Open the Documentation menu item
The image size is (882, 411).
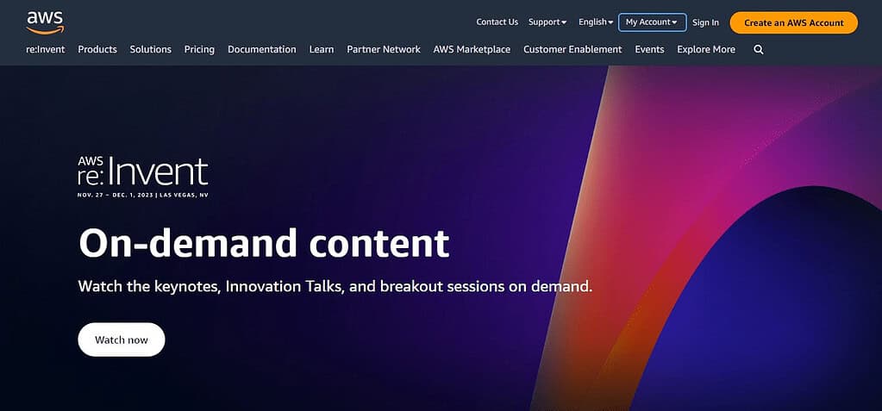261,49
